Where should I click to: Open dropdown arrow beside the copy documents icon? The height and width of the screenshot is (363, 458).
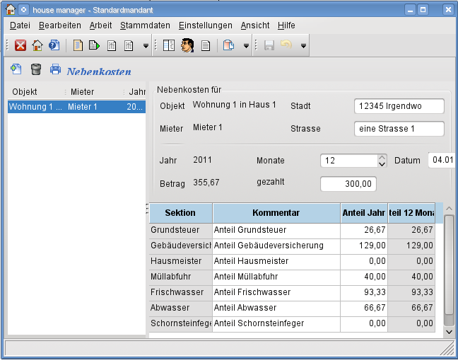(x=247, y=46)
